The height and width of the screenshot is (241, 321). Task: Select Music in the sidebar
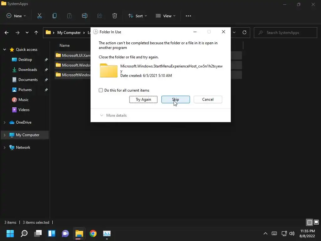(x=23, y=100)
